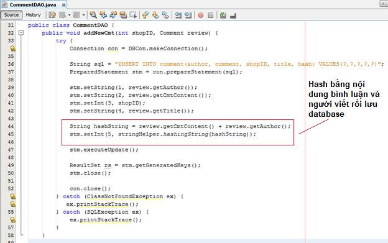
Task: Click the 'try' keyword
Action: pyautogui.click(x=61, y=41)
